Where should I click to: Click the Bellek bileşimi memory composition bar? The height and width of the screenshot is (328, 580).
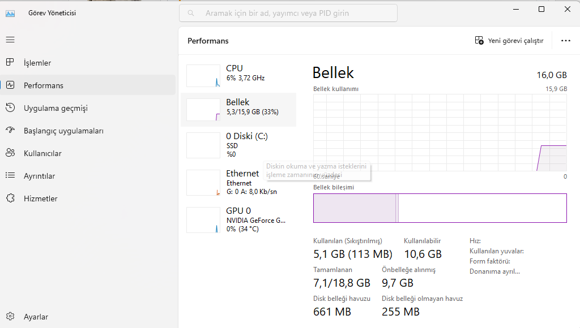(440, 208)
